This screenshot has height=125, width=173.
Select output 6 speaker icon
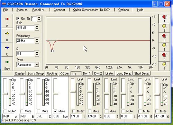click(x=164, y=64)
